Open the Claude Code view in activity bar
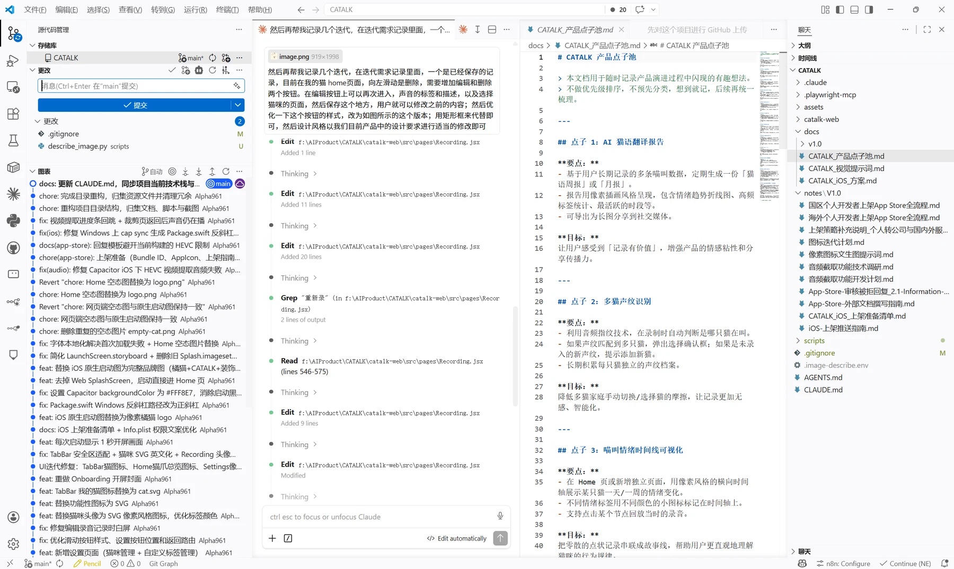 tap(13, 194)
